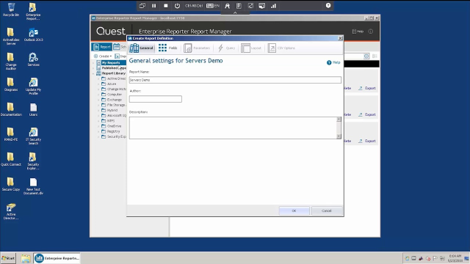The width and height of the screenshot is (470, 264).
Task: Click the clipboard icon in remote toolbar
Action: 239,6
